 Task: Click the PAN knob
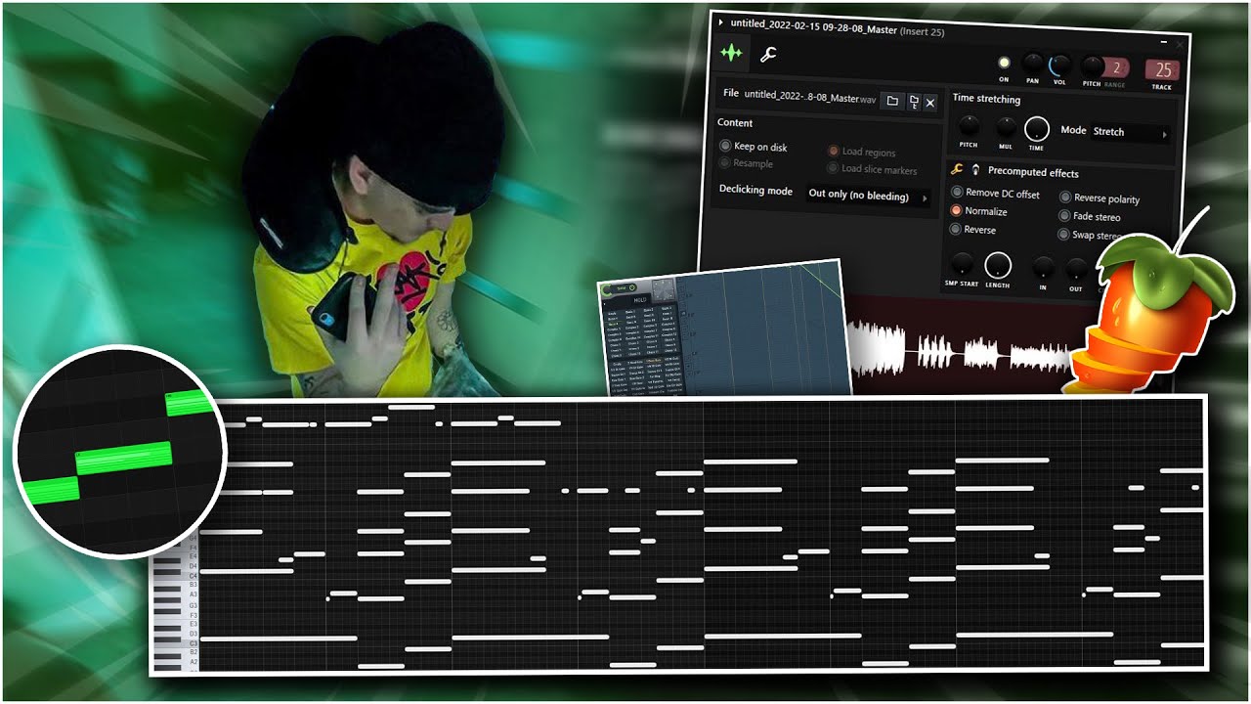point(1032,65)
